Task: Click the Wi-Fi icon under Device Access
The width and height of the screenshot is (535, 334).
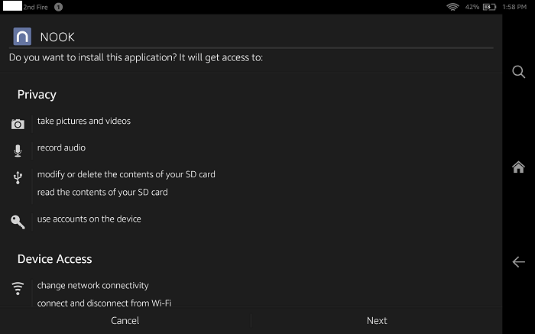Action: pos(18,288)
